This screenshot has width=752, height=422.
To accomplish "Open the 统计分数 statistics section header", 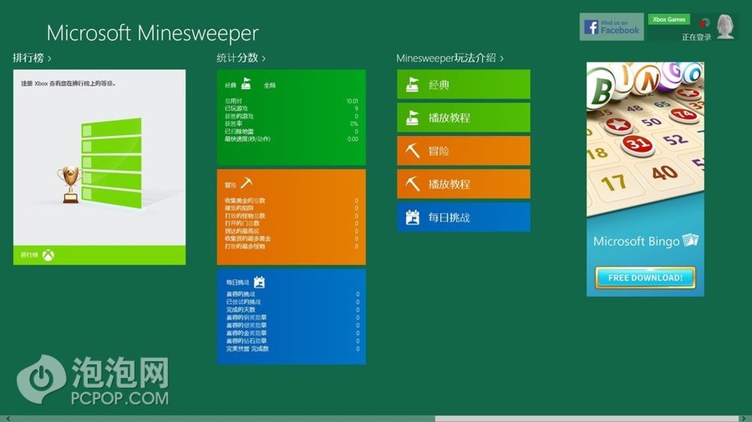I will (x=241, y=58).
